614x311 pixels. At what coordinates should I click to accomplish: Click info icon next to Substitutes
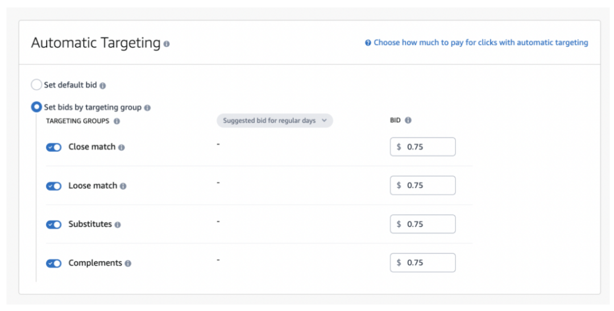click(x=118, y=225)
